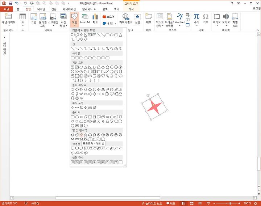Image resolution: width=261 pixels, height=206 pixels.
Task: Open the 도형 (Shapes) dropdown button
Action: (x=74, y=20)
